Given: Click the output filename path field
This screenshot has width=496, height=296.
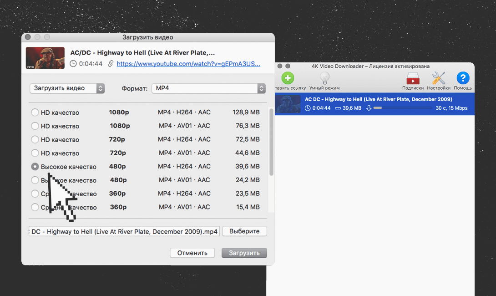Looking at the screenshot, I should click(x=124, y=231).
